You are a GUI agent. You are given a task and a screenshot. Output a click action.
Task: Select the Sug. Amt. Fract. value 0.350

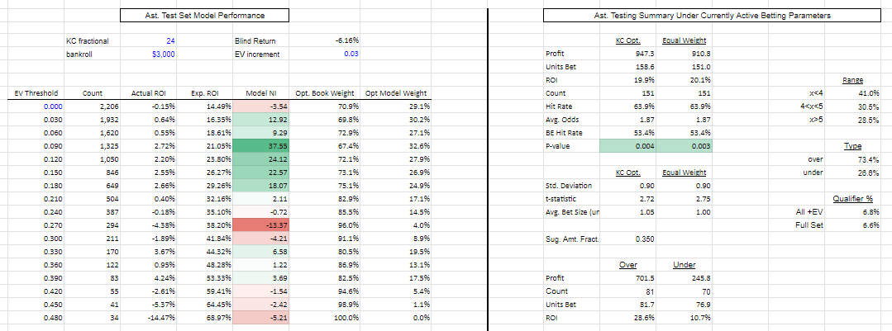632,239
